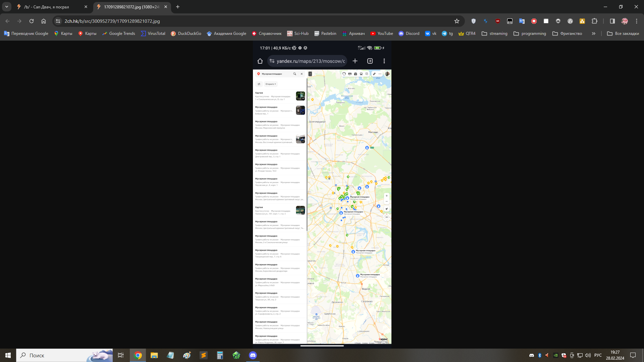Open the "programming" bookmarks folder
The height and width of the screenshot is (362, 644).
(530, 34)
